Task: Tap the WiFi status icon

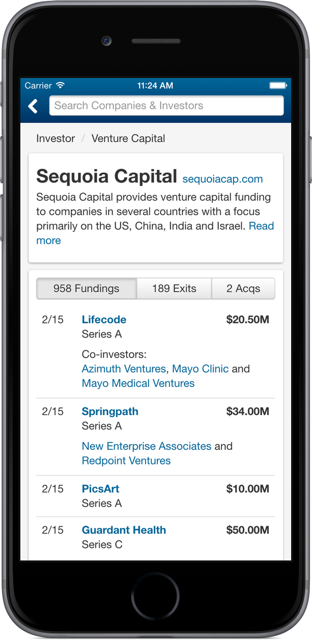Action: click(61, 85)
